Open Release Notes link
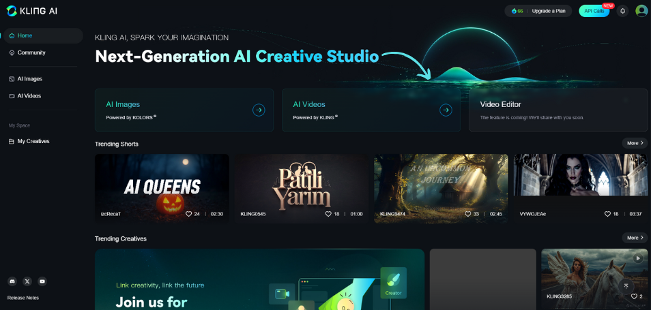Image resolution: width=651 pixels, height=310 pixels. point(23,298)
